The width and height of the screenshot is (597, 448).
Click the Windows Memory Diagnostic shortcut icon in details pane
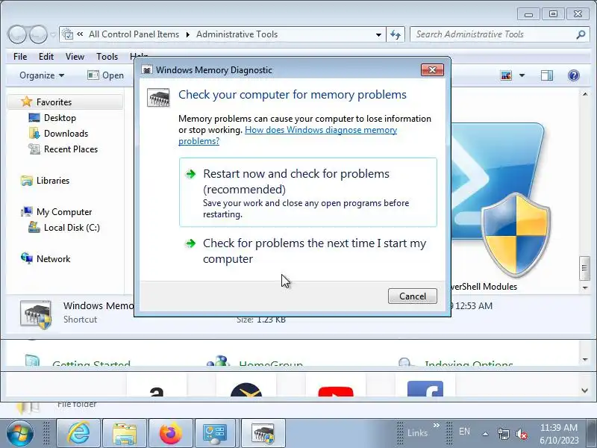pos(36,314)
